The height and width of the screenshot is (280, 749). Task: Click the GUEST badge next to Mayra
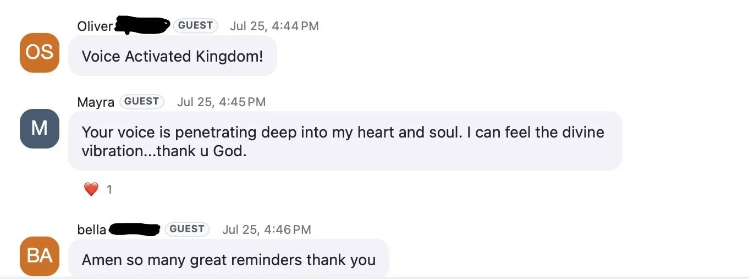pyautogui.click(x=142, y=101)
